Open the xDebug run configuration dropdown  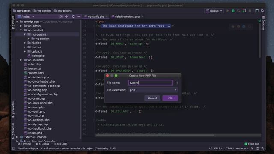[x=214, y=11]
